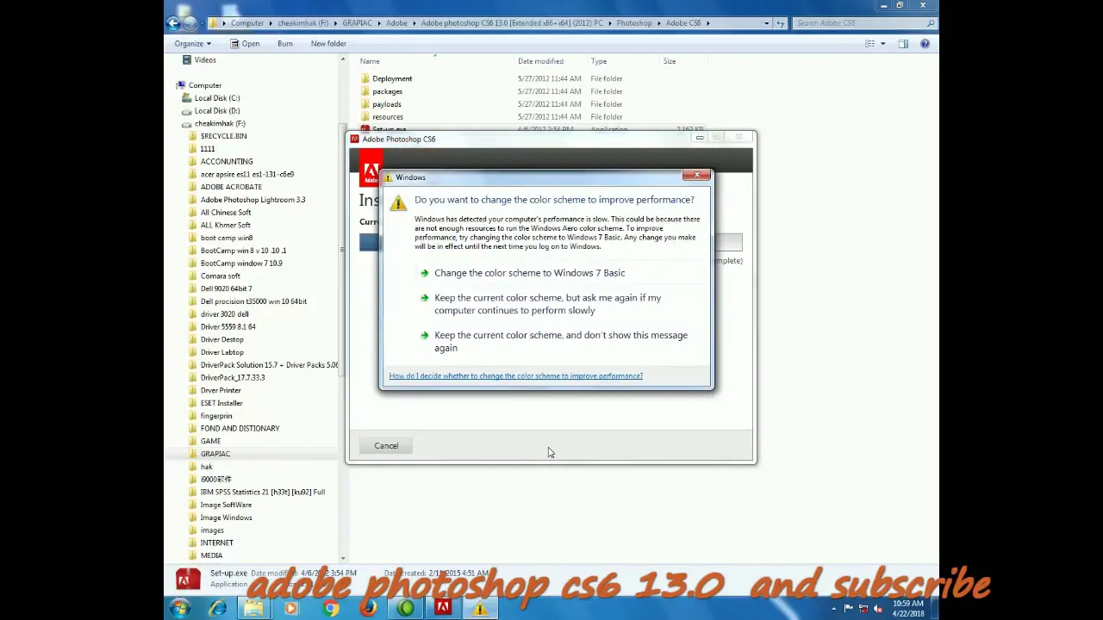The height and width of the screenshot is (620, 1103).
Task: Select Adobe in address breadcrumb
Action: pyautogui.click(x=396, y=23)
